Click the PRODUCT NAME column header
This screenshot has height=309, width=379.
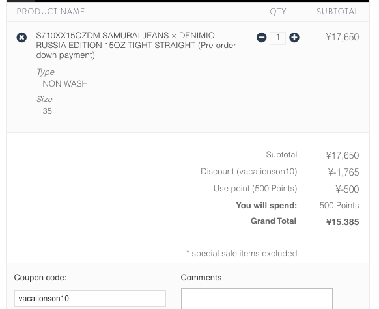51,12
